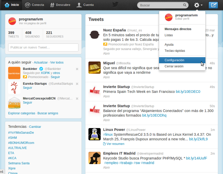The height and width of the screenshot is (174, 223).
Task: Dismiss the Bankinter suggestion
Action: click(x=77, y=69)
